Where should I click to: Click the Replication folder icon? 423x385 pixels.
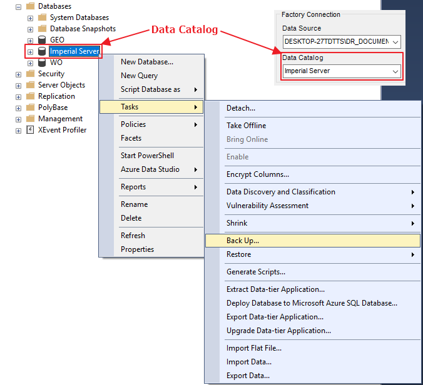coord(30,96)
